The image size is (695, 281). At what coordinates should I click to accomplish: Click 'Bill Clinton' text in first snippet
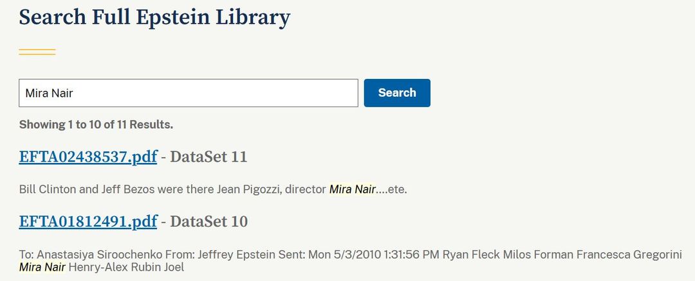tap(45, 189)
